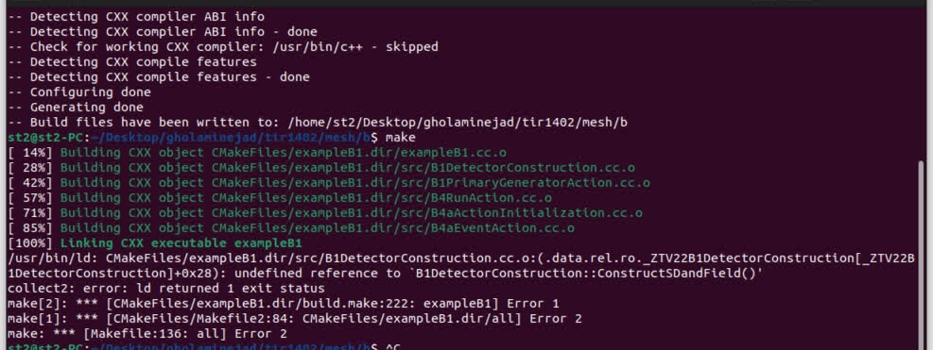Click the B4RunAction.cc.o build line
This screenshot has width=933, height=350.
(x=280, y=198)
